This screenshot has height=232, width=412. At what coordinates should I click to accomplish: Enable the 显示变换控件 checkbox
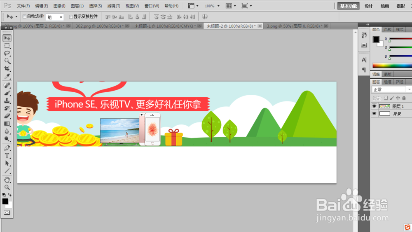click(x=71, y=17)
